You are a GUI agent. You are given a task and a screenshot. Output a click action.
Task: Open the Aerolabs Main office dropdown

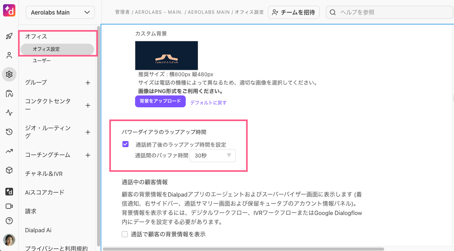tap(60, 12)
